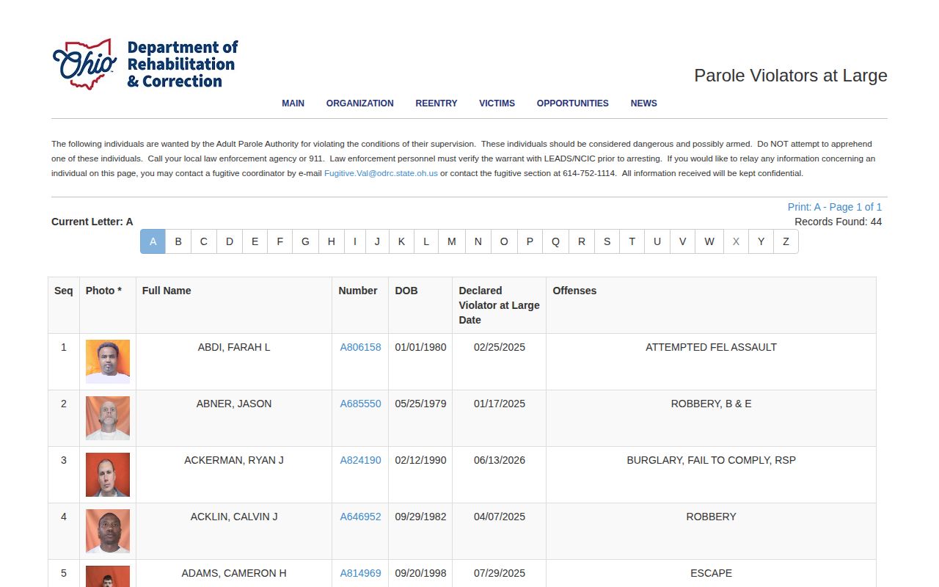Open record A824190

(x=360, y=460)
